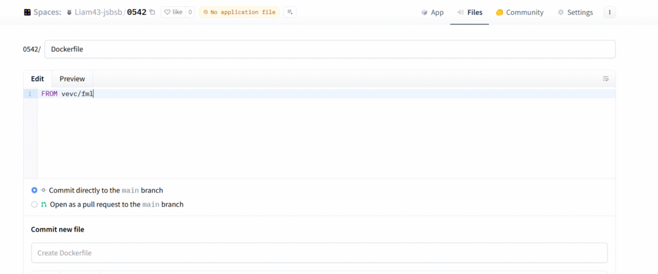Focus the Create Dockerfile commit message field
Image resolution: width=658 pixels, height=274 pixels.
(319, 253)
